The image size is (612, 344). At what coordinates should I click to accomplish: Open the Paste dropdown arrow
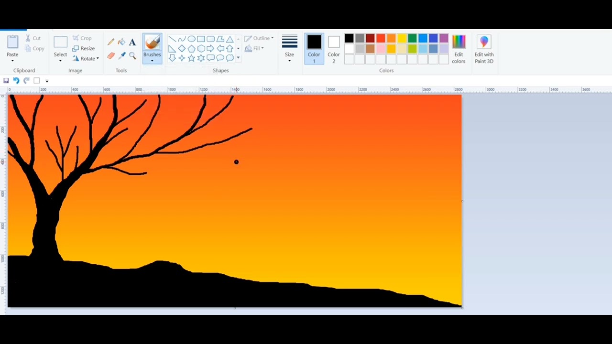point(12,61)
